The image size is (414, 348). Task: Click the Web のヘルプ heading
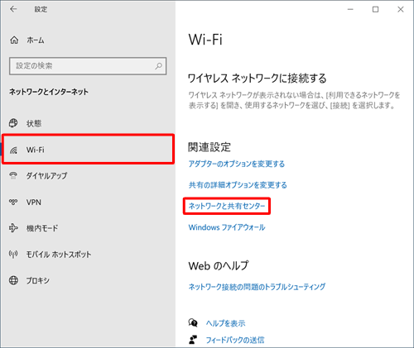click(x=219, y=265)
